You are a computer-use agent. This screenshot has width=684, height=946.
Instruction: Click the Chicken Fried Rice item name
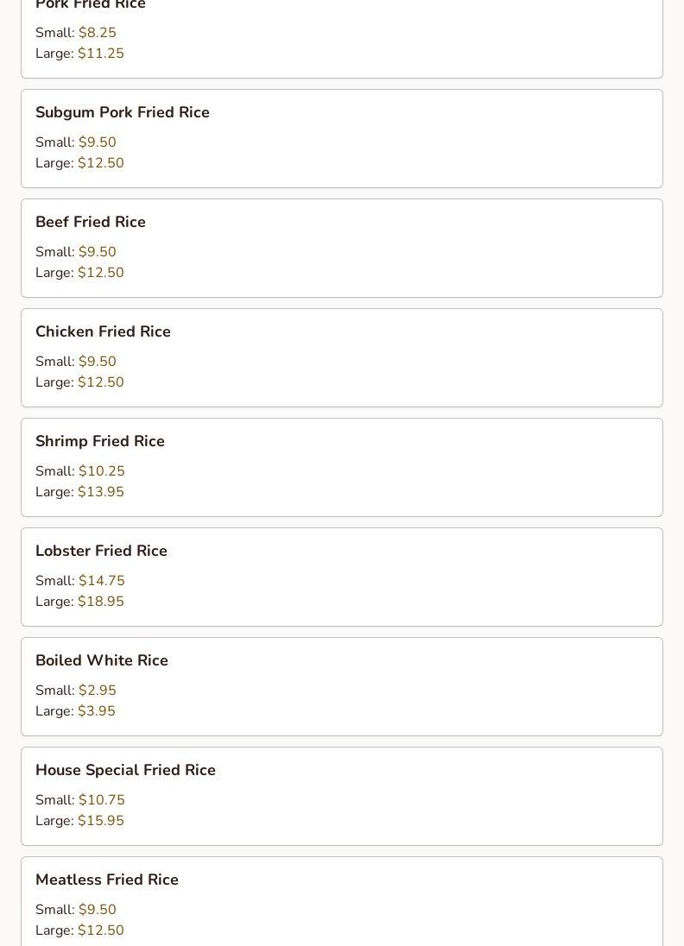tap(103, 331)
